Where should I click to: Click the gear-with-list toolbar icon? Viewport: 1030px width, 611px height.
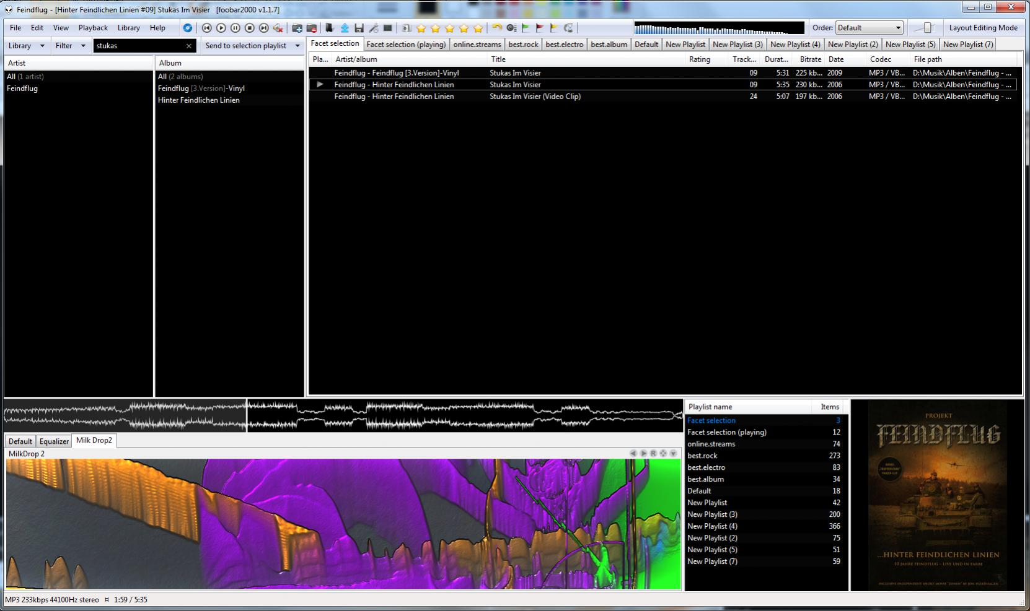point(511,28)
